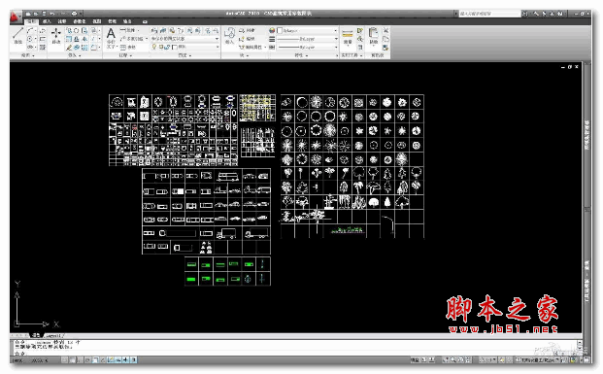Click the Open file icon in quick access toolbar
This screenshot has width=603, height=374.
(x=36, y=14)
